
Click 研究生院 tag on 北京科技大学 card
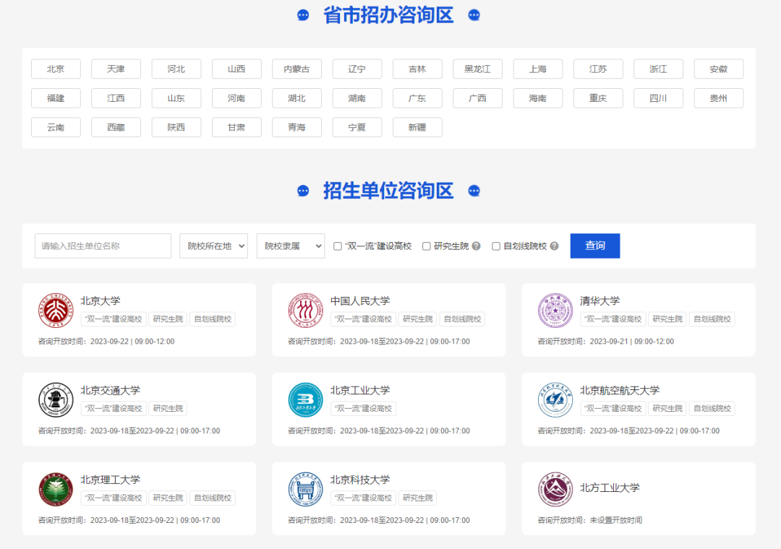point(417,498)
